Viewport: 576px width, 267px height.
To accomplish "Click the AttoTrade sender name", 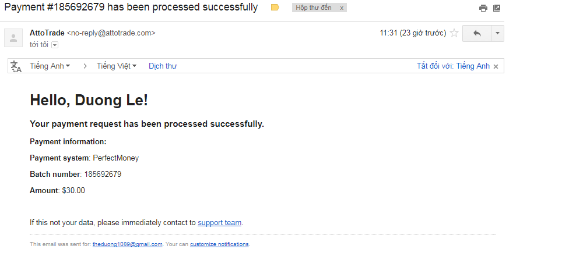I will point(47,33).
